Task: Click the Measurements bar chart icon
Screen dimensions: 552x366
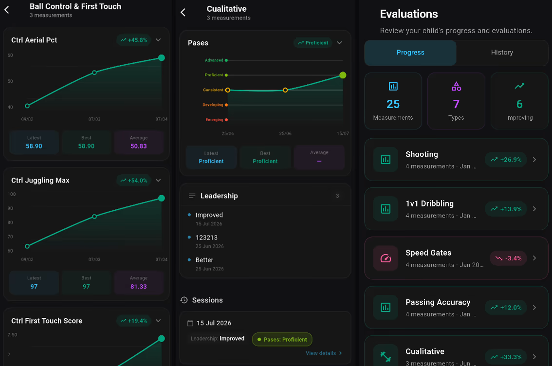Action: [393, 86]
